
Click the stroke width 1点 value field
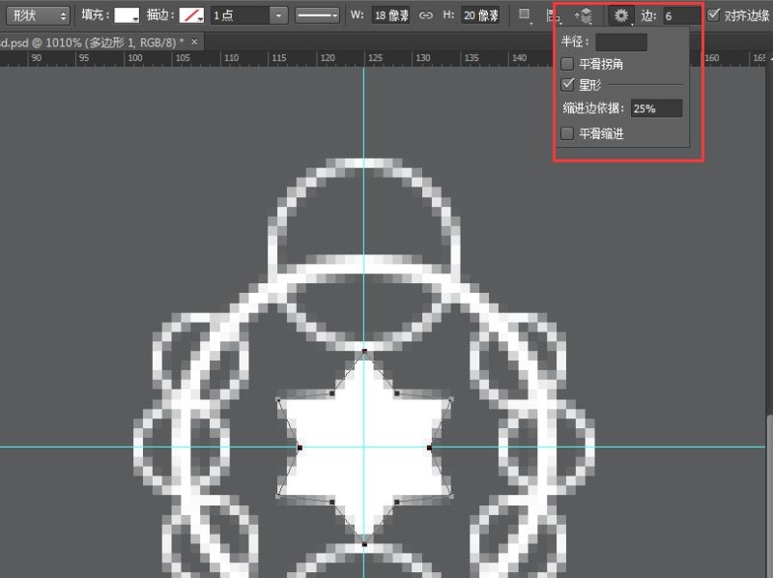[241, 15]
